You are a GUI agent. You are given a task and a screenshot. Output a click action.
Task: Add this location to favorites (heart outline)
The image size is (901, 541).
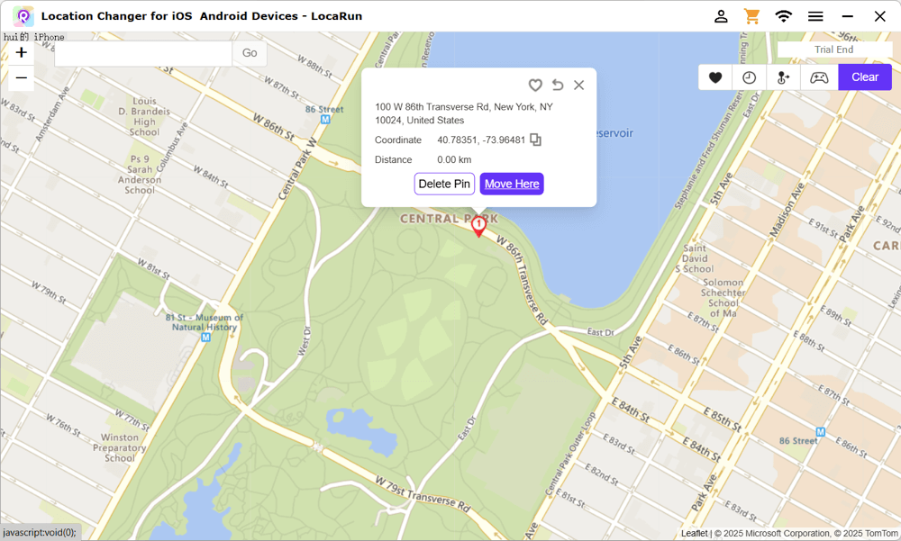535,85
